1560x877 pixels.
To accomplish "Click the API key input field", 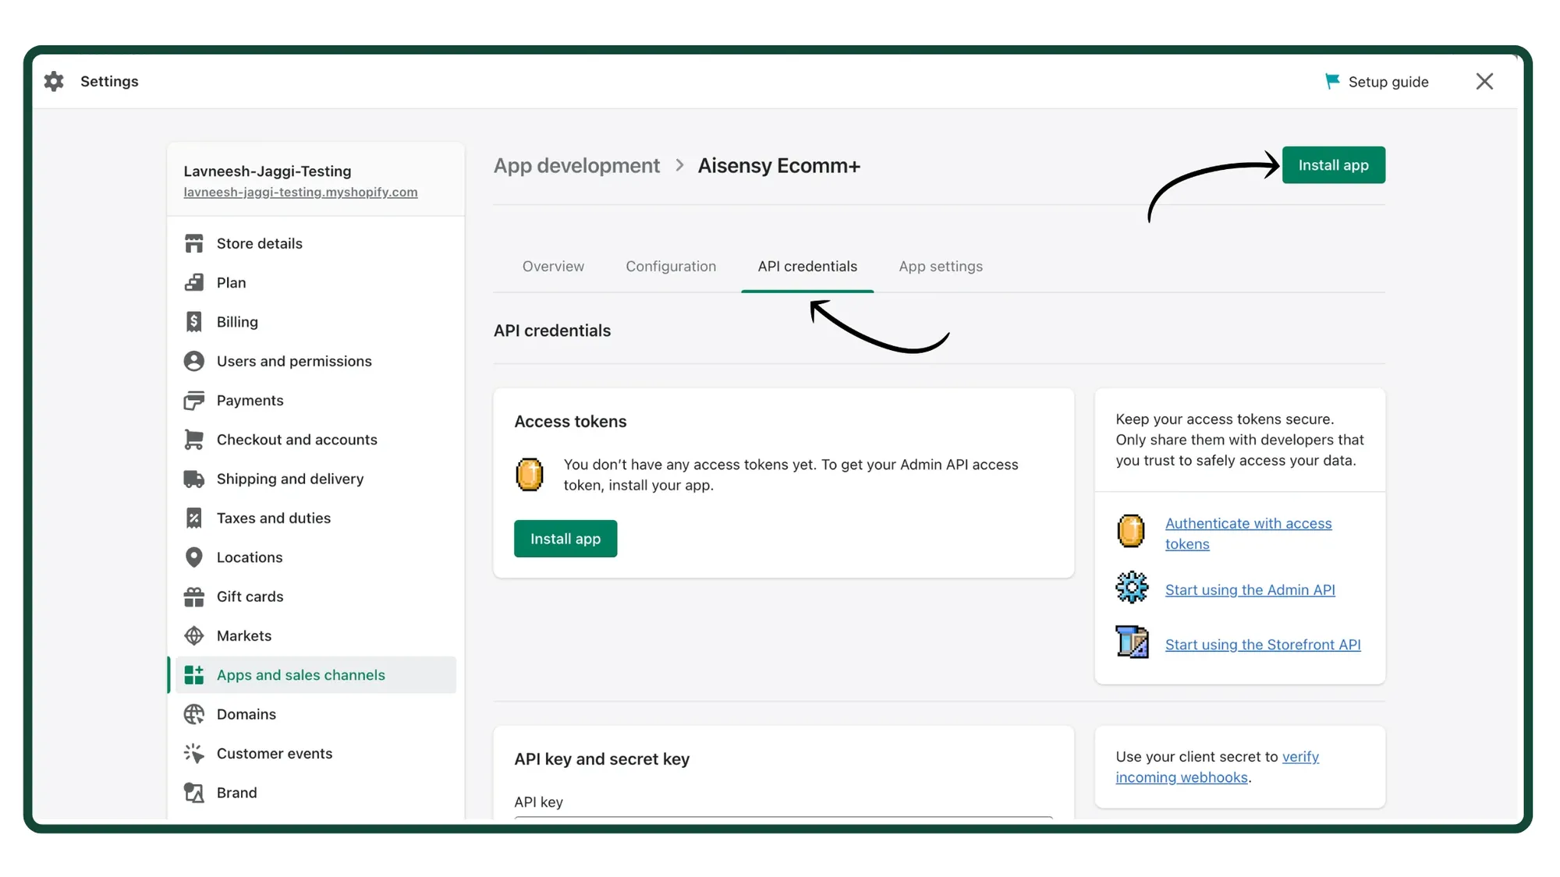I will [782, 822].
